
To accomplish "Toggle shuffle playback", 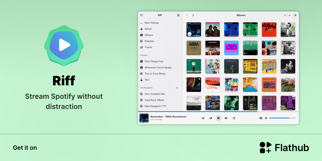I will 203,118.
